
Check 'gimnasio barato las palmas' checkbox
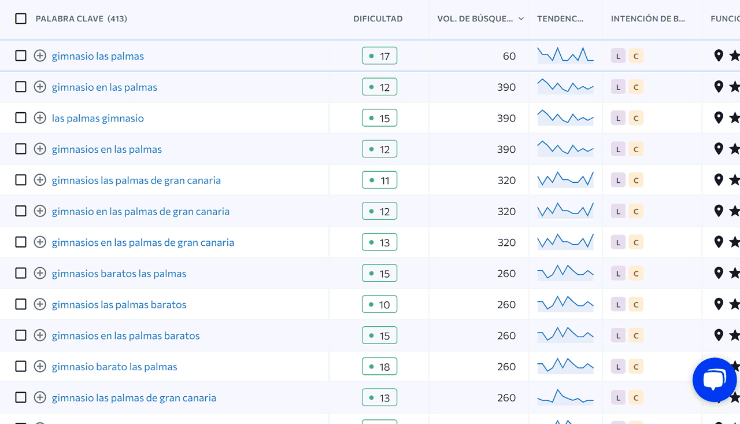click(21, 366)
